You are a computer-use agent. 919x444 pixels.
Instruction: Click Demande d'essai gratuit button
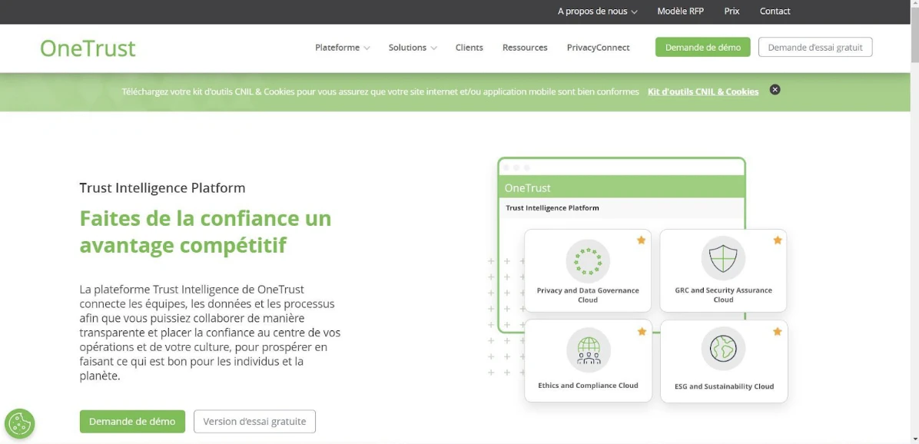click(x=815, y=48)
